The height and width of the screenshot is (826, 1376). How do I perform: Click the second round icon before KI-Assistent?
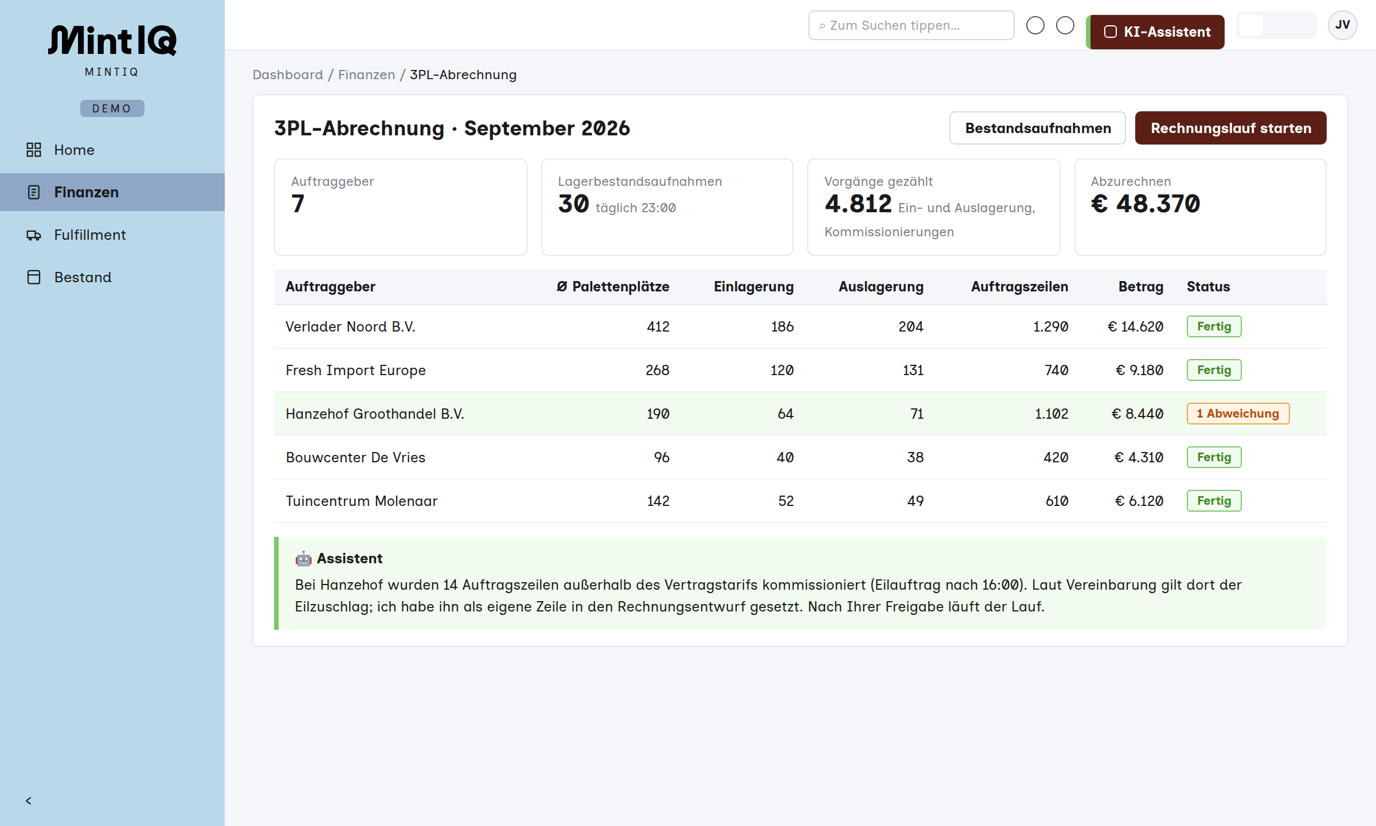click(1065, 25)
